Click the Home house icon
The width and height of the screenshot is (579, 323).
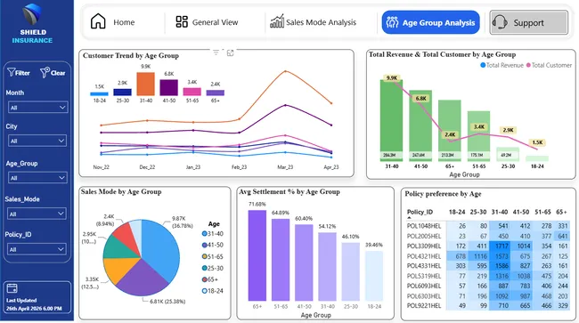tap(98, 21)
